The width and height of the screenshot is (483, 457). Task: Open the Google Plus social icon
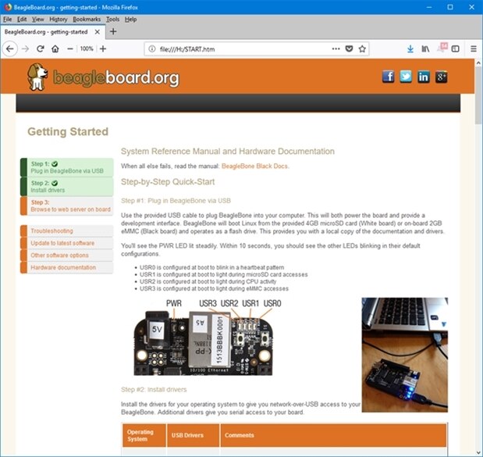[441, 77]
